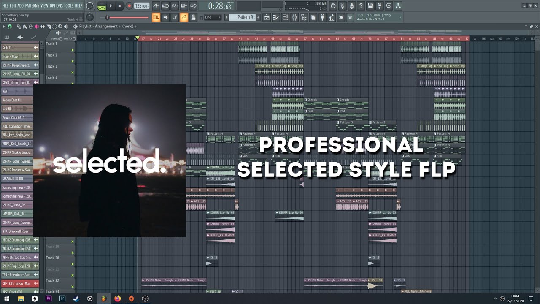The width and height of the screenshot is (540, 304).
Task: Click the one-click audio recording microphone icon
Action: pyautogui.click(x=352, y=6)
